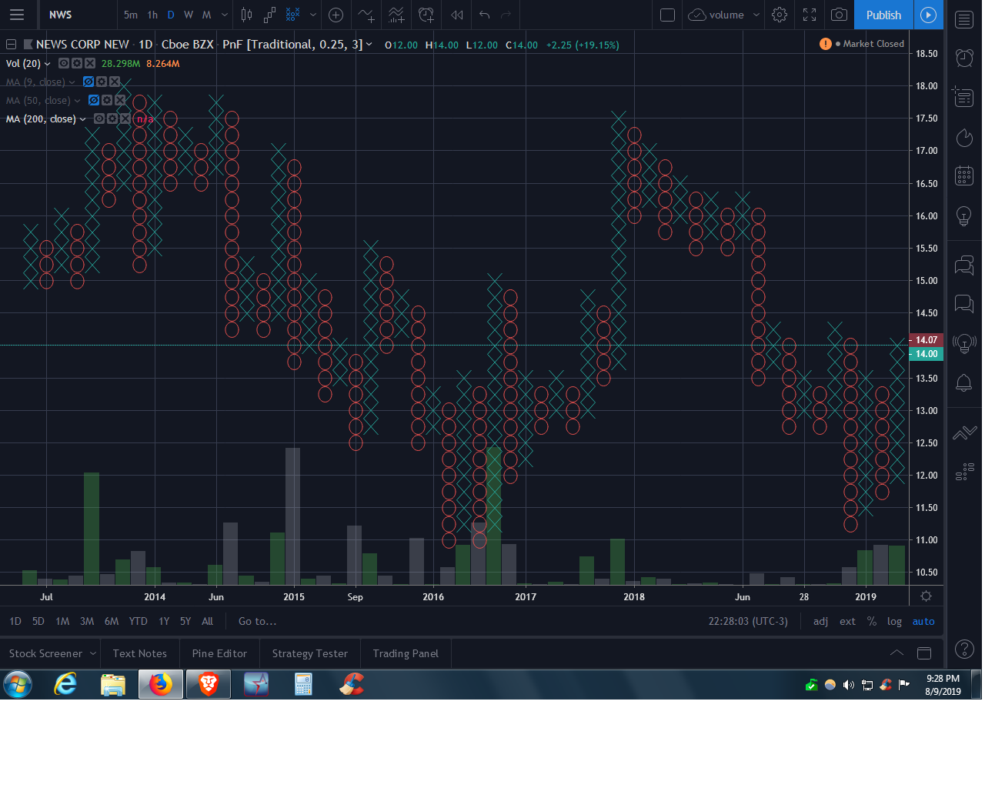Viewport: 985px width, 788px height.
Task: Expand the time interval dropdown arrow
Action: (x=225, y=15)
